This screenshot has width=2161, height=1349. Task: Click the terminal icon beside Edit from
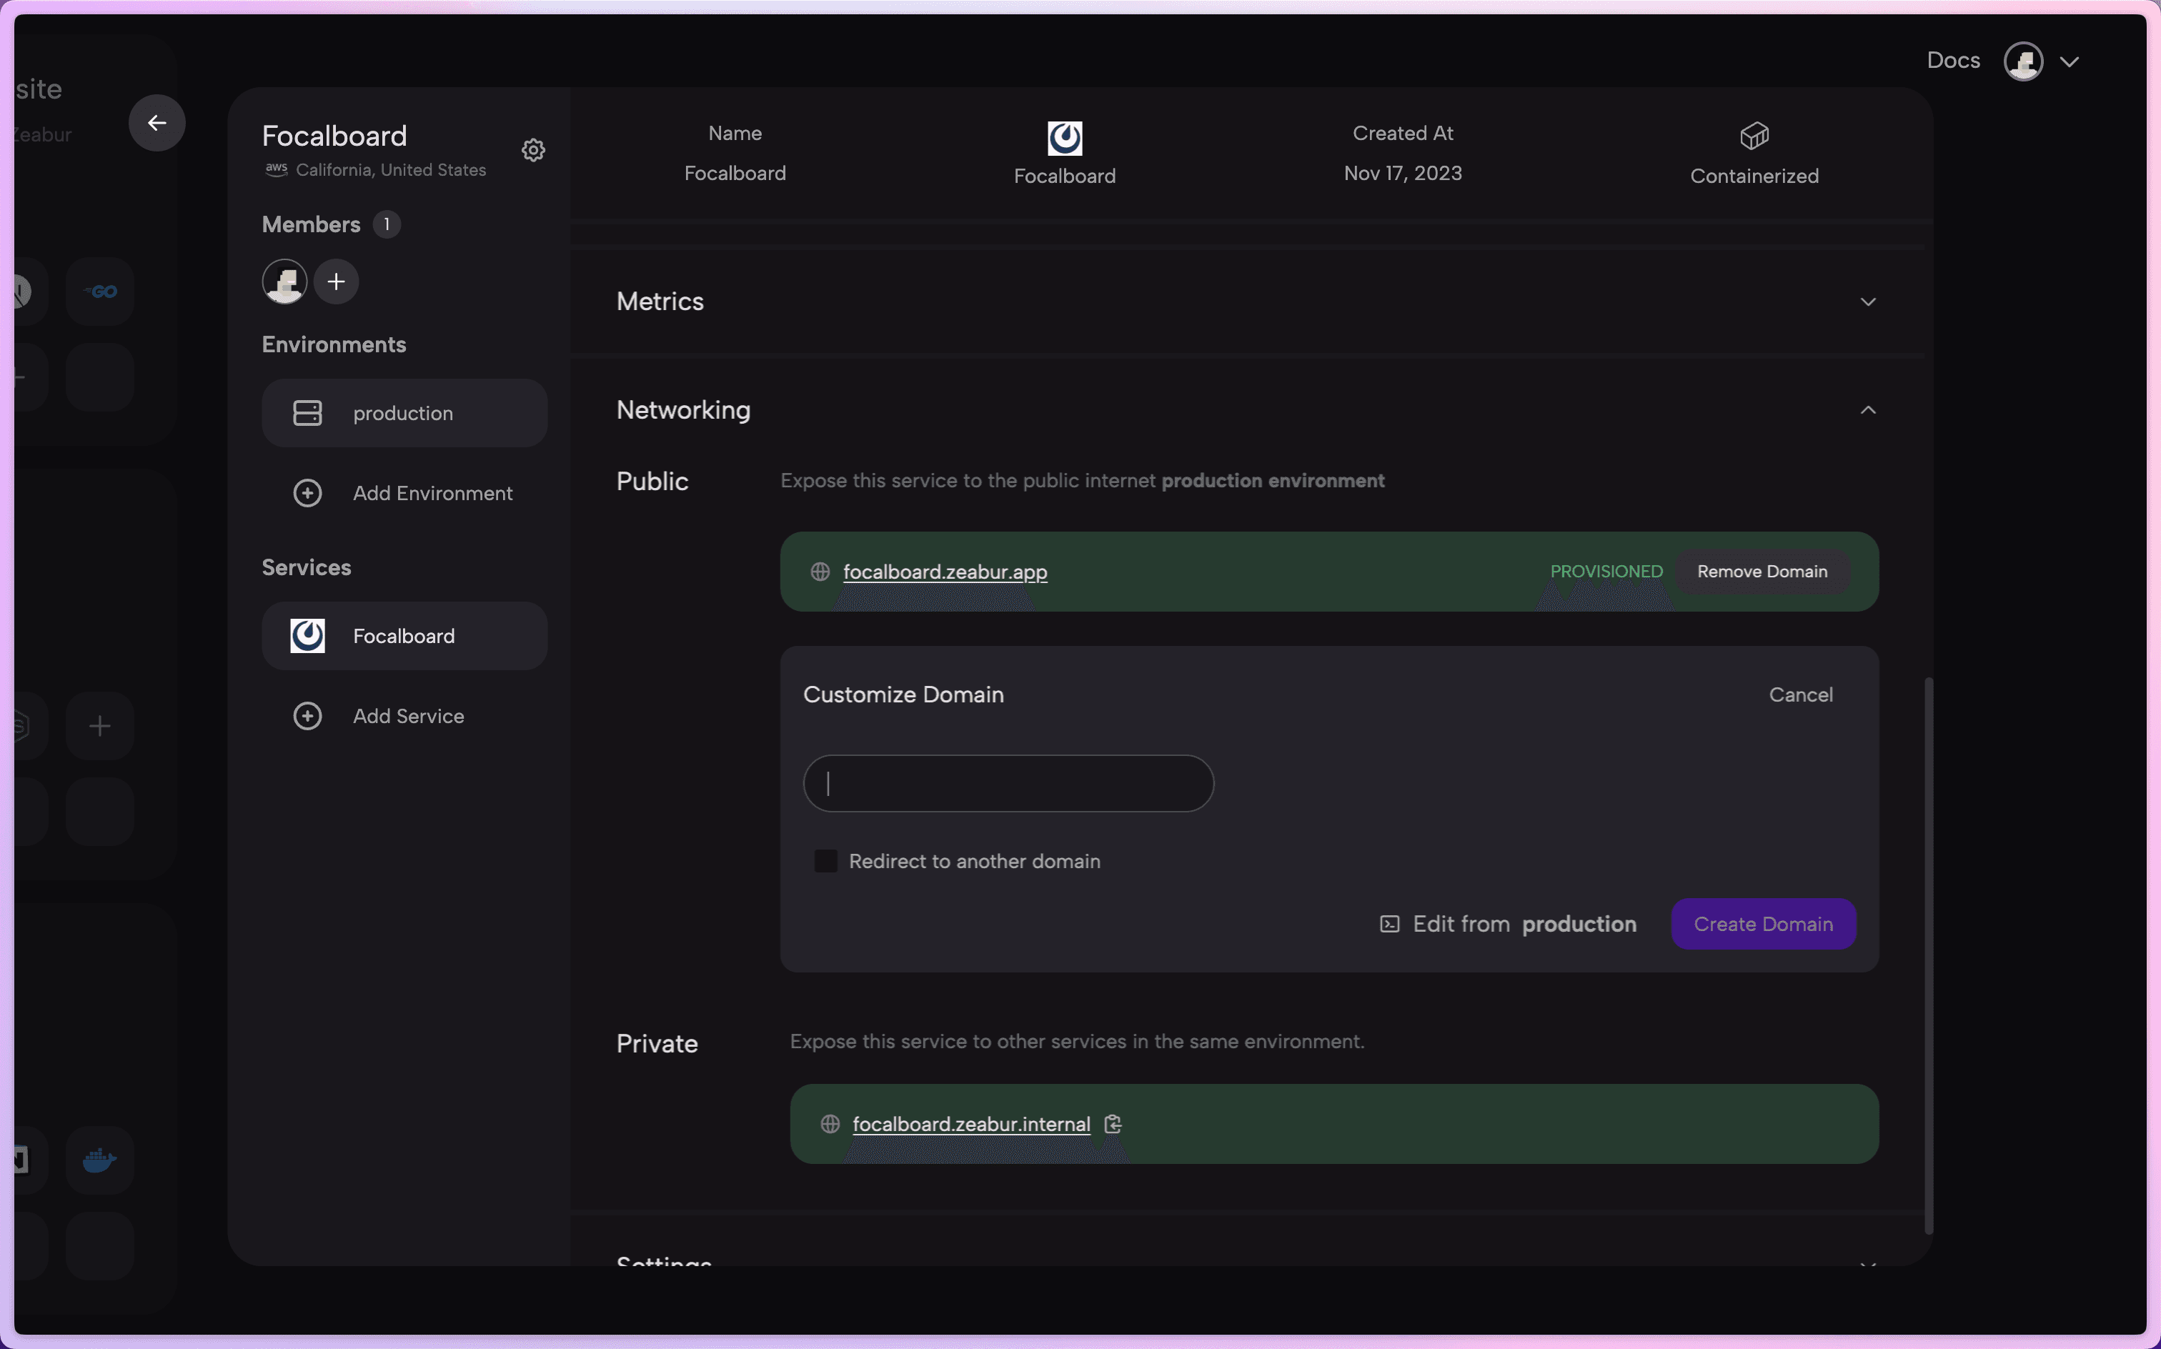[x=1389, y=925]
